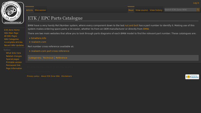Click the Log in link

coord(196,3)
